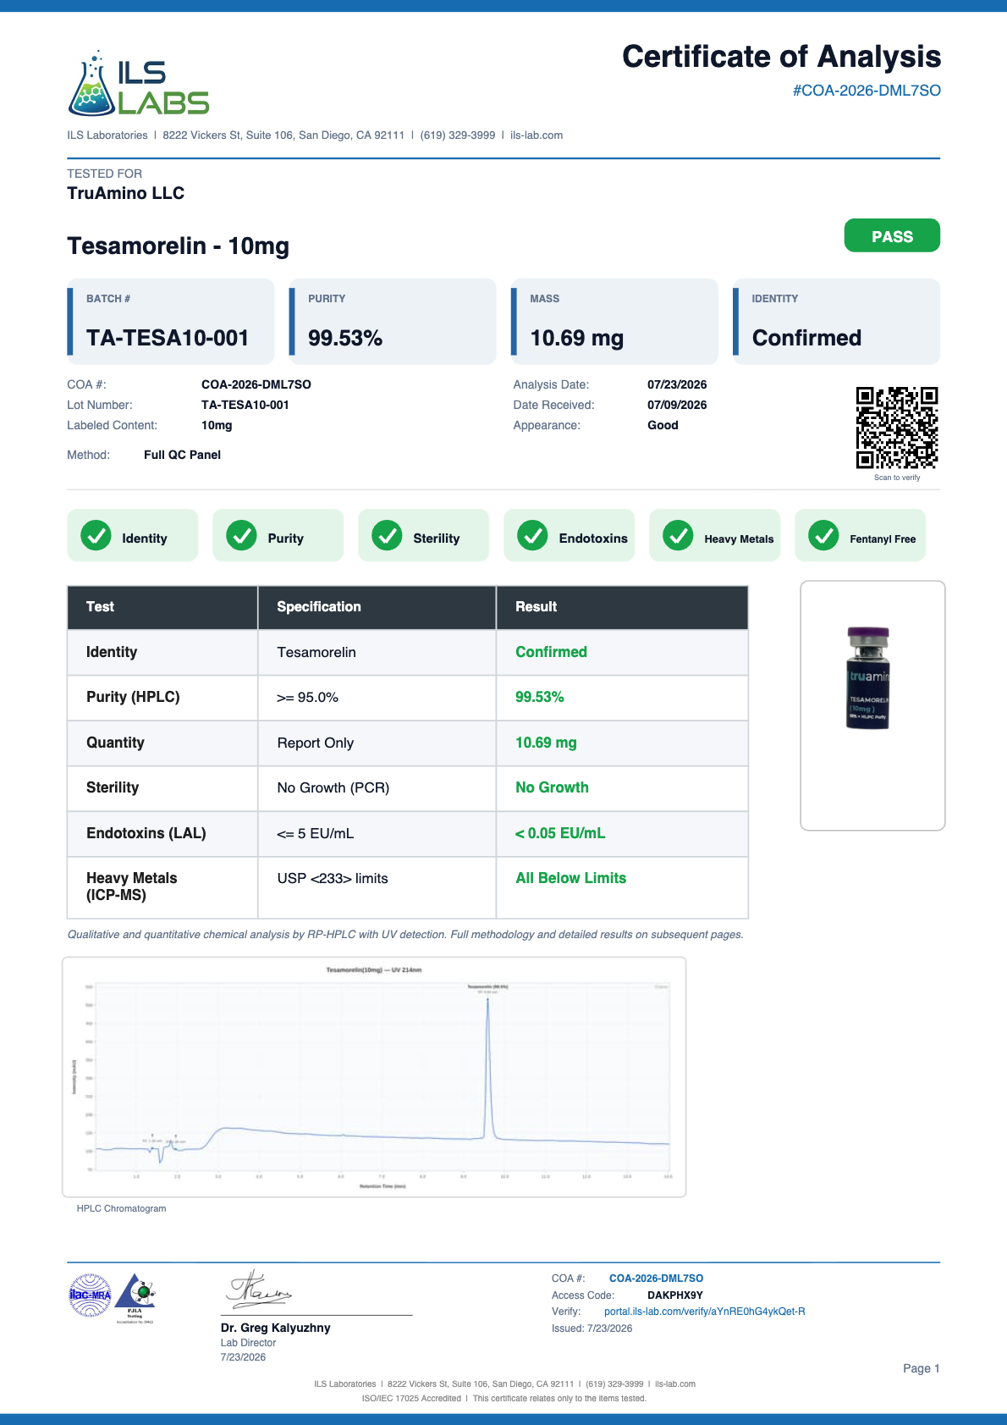Click the '< 0.05 EU/mL' endotoxin result
The width and height of the screenshot is (1007, 1425).
tap(560, 833)
